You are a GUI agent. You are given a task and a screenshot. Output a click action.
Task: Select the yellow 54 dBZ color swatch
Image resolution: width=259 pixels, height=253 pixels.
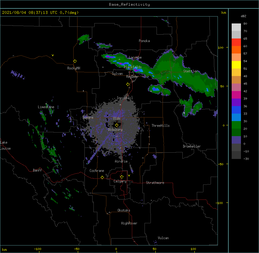236,65
